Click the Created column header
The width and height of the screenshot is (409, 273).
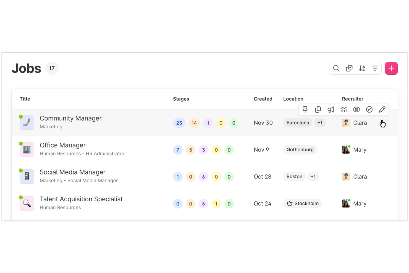click(263, 99)
